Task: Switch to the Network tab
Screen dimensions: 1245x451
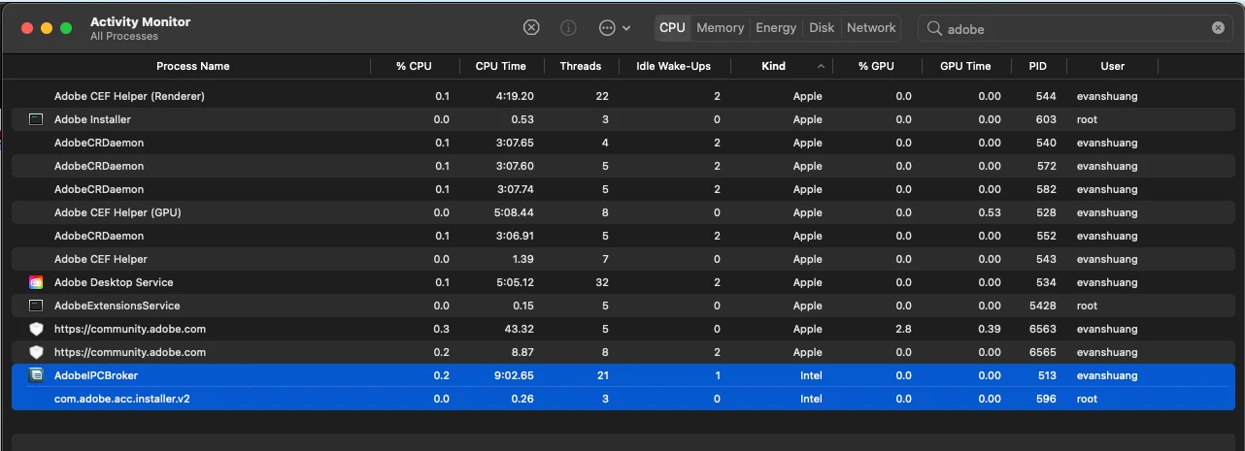Action: point(871,28)
